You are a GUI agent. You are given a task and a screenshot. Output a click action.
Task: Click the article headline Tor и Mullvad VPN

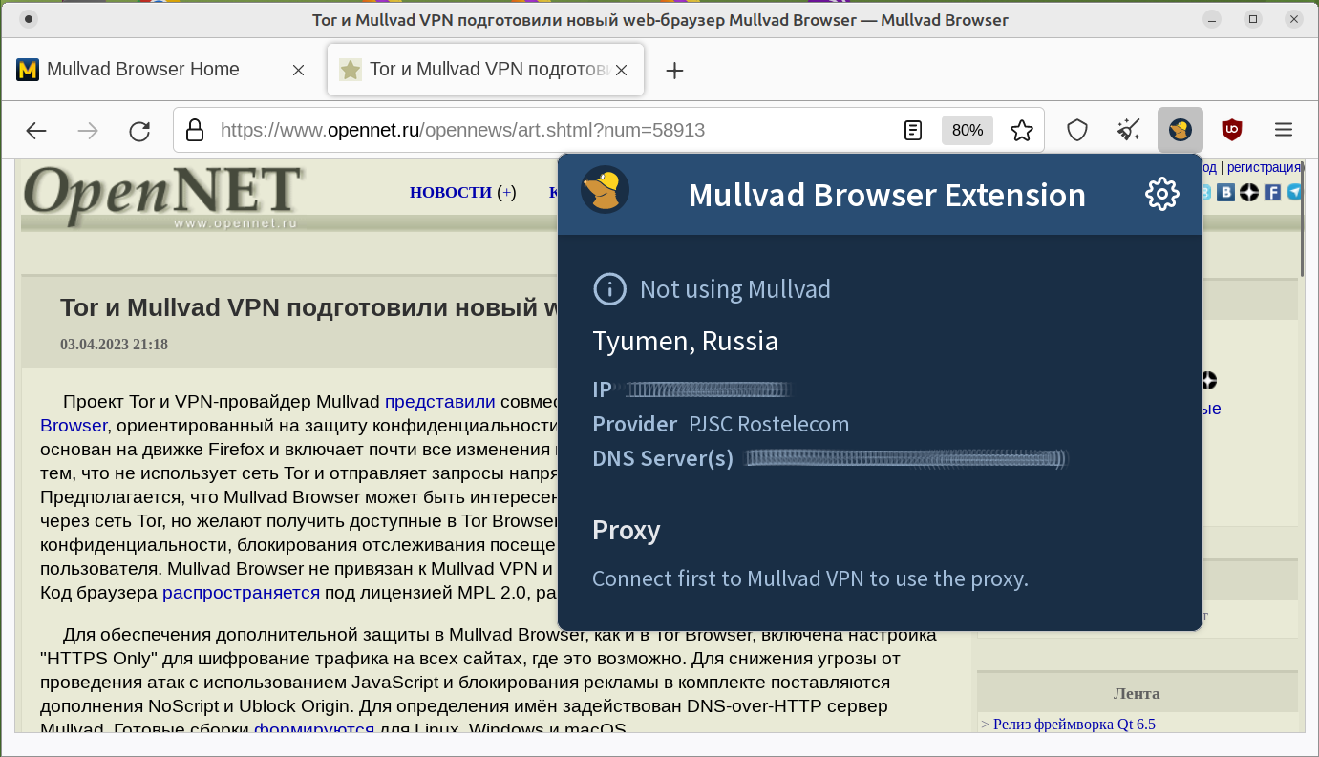(x=308, y=307)
